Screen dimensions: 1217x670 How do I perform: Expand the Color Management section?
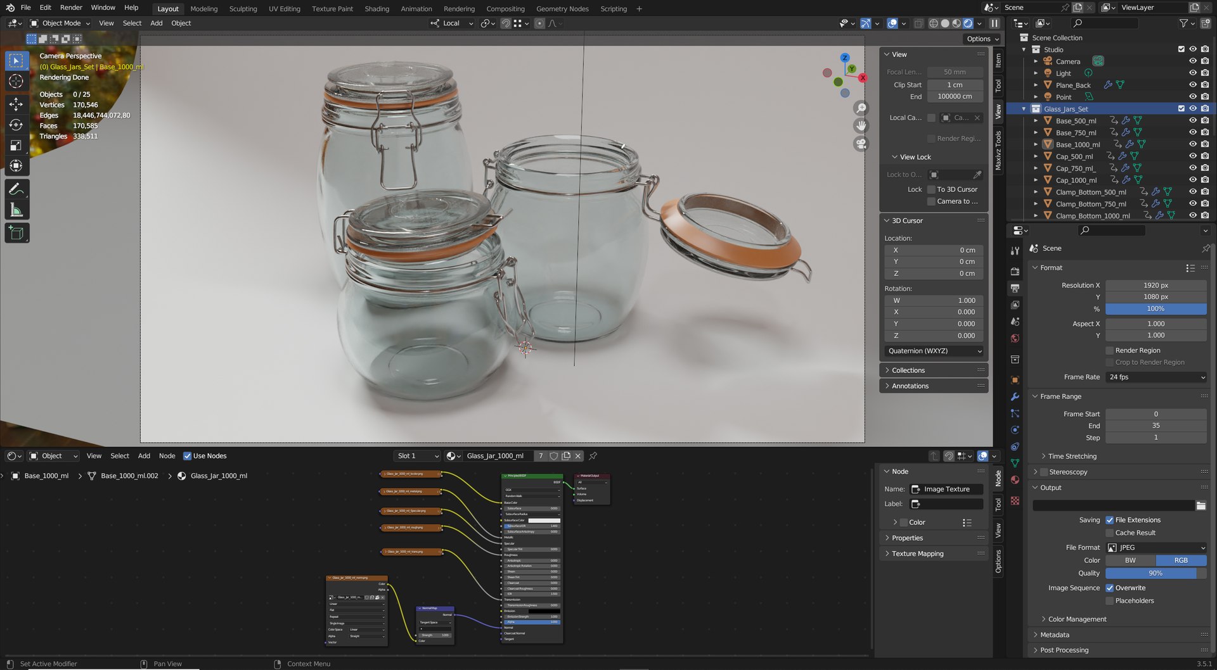click(x=1077, y=619)
